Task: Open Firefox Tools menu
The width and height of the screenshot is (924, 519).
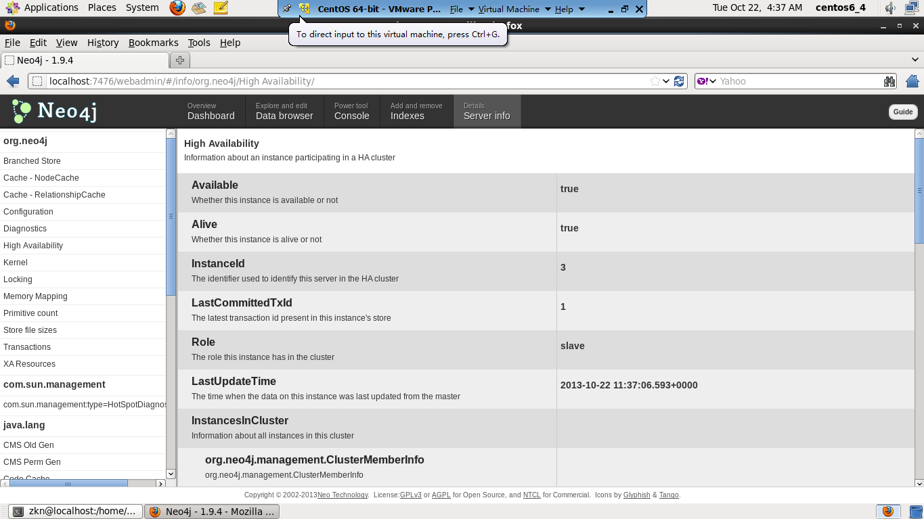Action: [x=199, y=42]
